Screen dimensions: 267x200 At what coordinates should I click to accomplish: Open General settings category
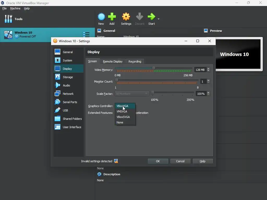pyautogui.click(x=69, y=52)
